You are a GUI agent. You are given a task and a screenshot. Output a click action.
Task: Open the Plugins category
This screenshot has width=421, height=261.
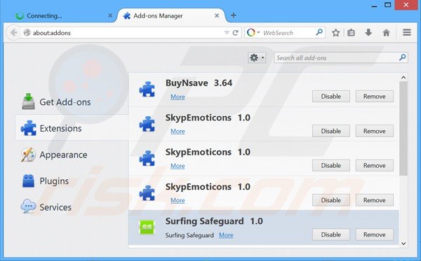point(72,181)
